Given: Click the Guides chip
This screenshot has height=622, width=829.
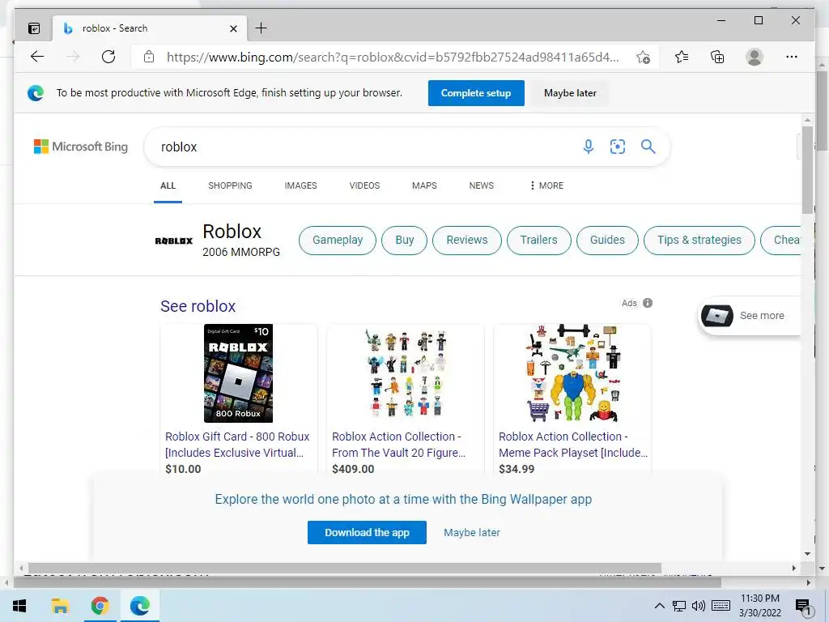Looking at the screenshot, I should (607, 240).
